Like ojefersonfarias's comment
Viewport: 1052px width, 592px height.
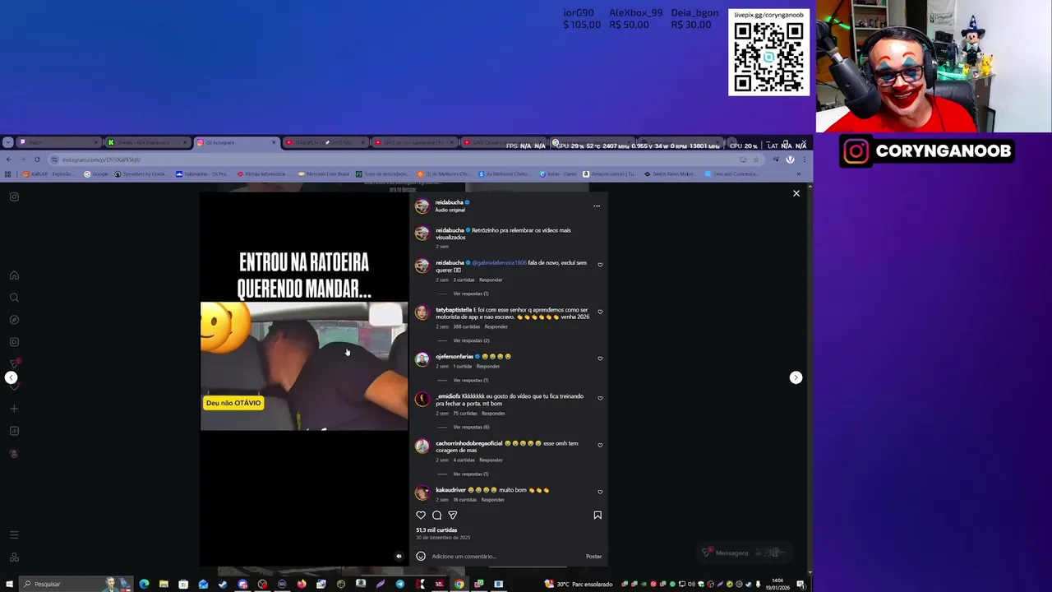pyautogui.click(x=600, y=358)
